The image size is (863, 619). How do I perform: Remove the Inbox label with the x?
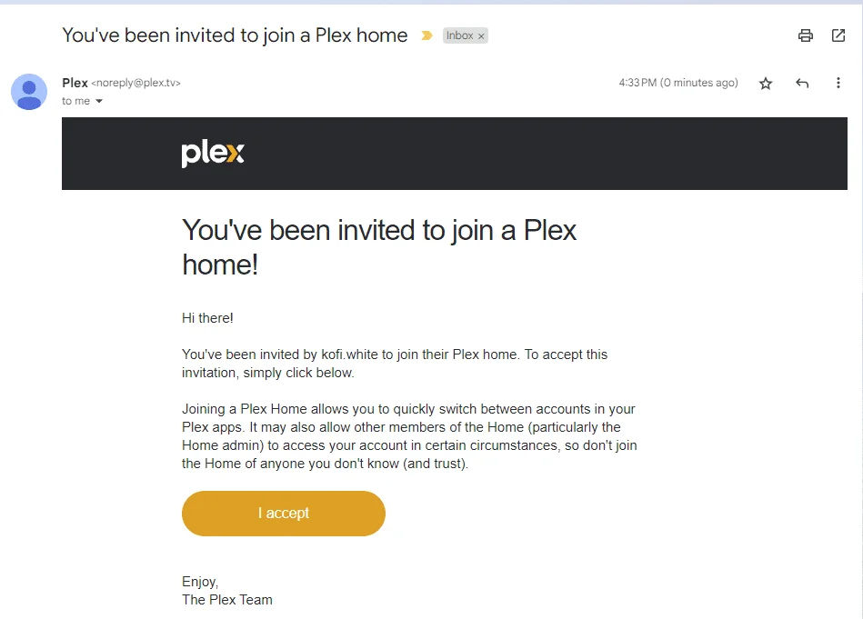tap(480, 36)
